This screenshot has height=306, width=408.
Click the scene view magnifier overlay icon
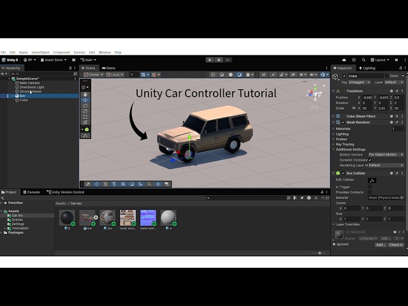coord(149,184)
